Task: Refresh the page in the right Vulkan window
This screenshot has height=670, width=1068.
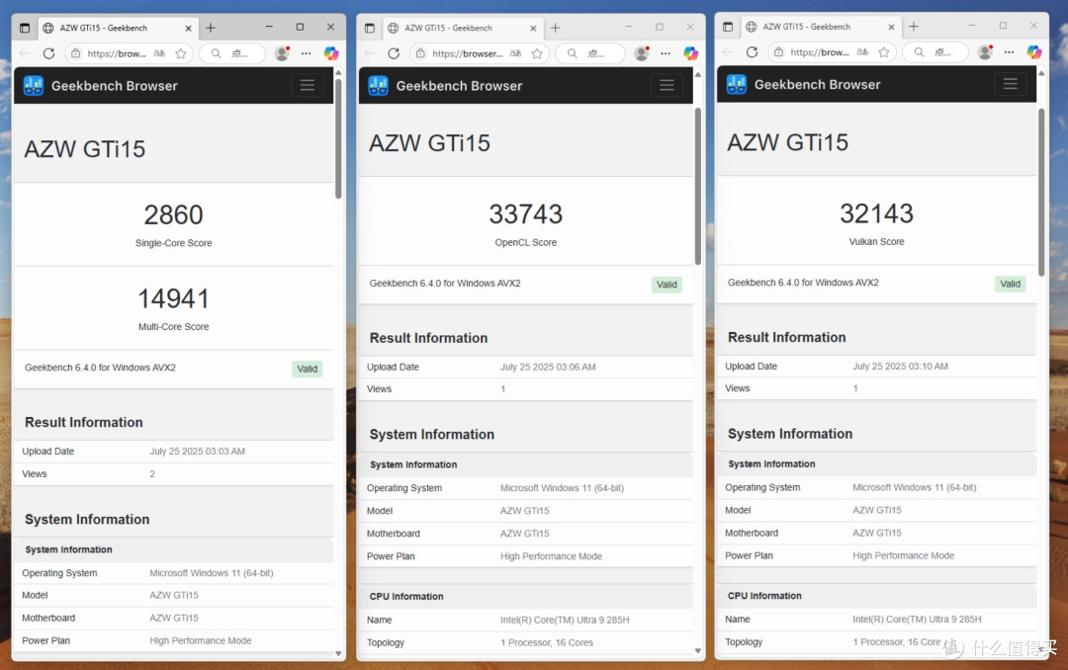Action: 752,51
